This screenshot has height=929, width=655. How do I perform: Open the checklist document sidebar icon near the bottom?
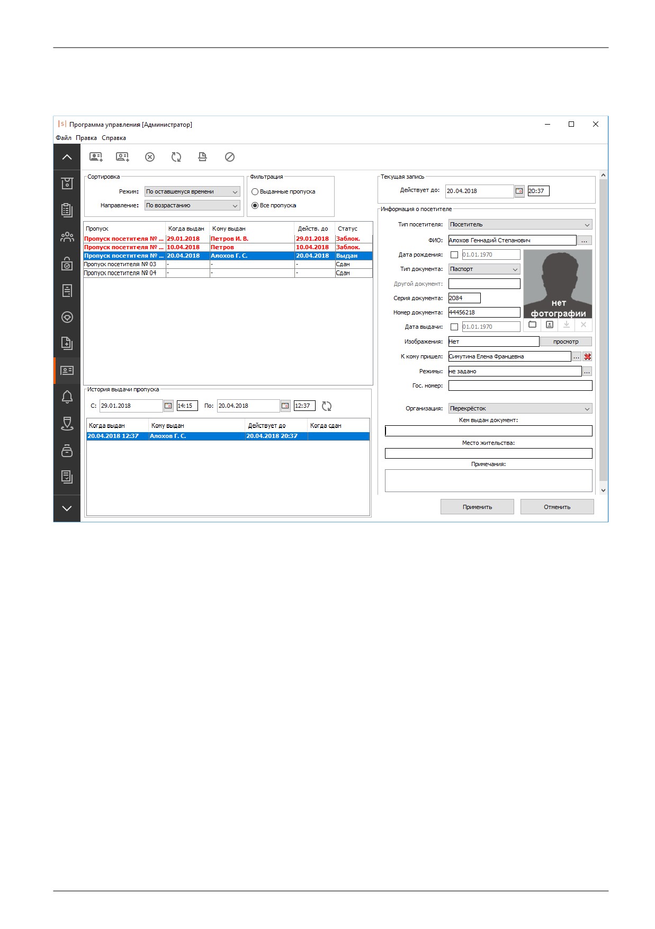[x=67, y=477]
